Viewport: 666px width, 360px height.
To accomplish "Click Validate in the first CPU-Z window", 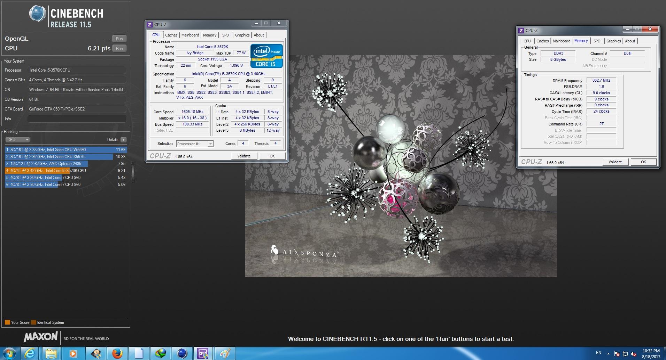I will 244,156.
